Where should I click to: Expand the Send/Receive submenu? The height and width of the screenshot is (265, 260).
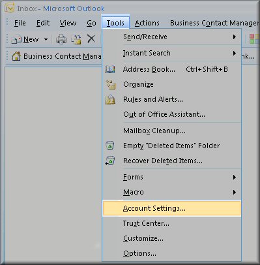[171, 37]
